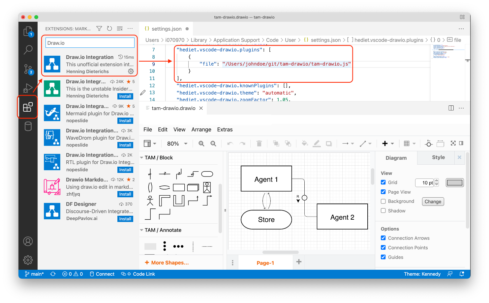
Task: Toggle the Grid checkbox
Action: [x=383, y=182]
